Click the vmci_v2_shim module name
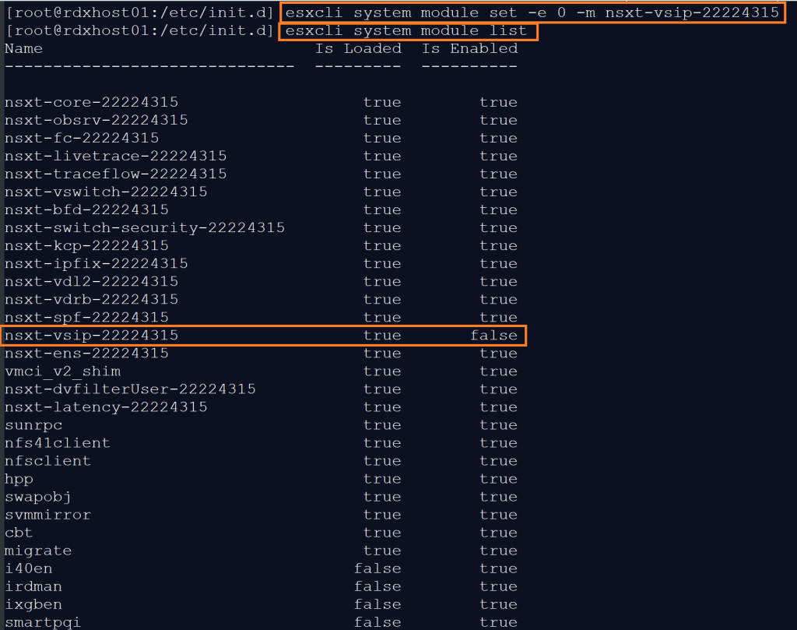 point(62,371)
